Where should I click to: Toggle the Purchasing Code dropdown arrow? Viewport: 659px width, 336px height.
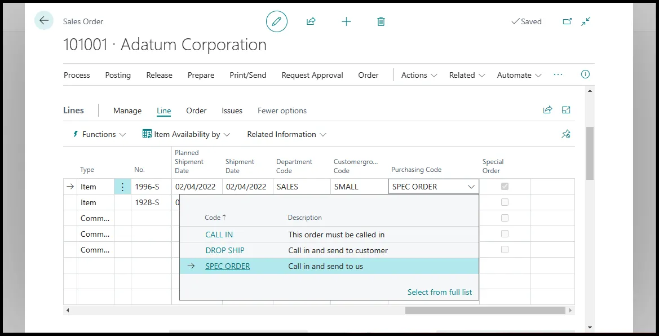click(x=471, y=187)
